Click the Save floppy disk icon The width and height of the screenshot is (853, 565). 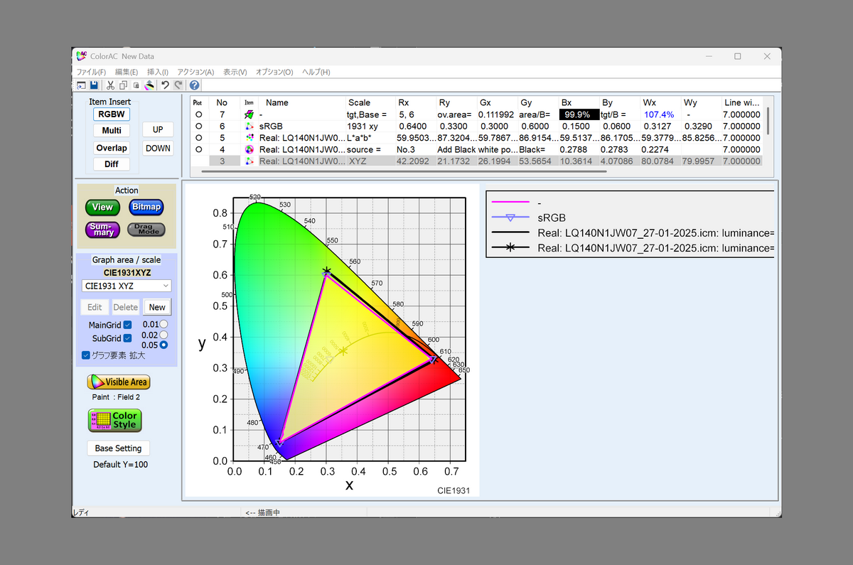tap(94, 85)
